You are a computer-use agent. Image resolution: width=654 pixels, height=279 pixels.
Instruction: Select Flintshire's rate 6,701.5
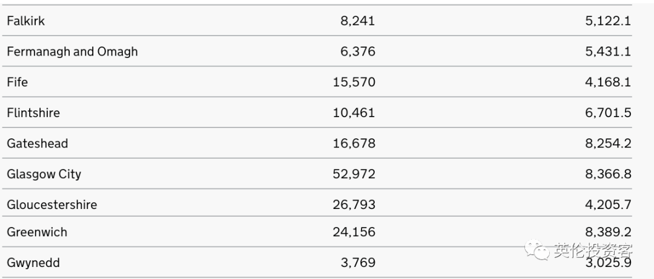(608, 113)
